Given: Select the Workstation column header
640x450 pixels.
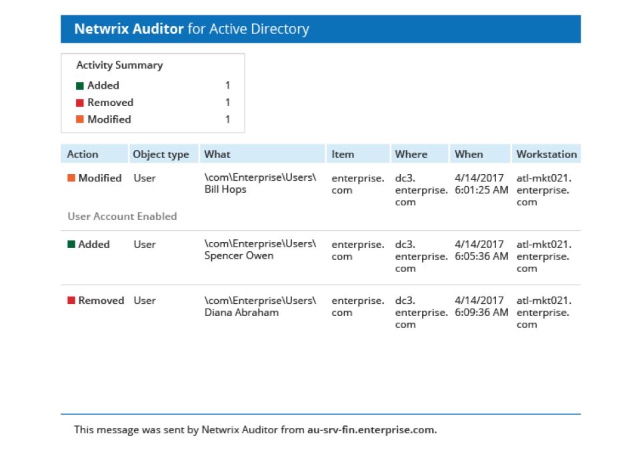Looking at the screenshot, I should (546, 154).
